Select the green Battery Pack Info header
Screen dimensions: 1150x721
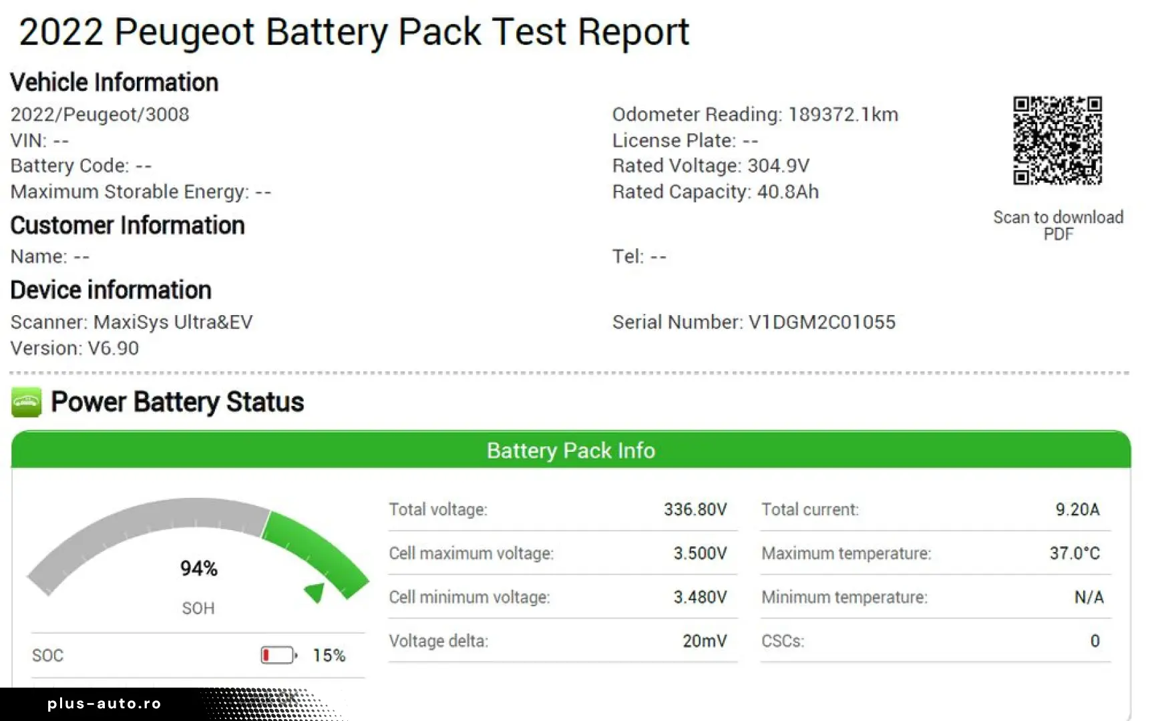click(571, 450)
